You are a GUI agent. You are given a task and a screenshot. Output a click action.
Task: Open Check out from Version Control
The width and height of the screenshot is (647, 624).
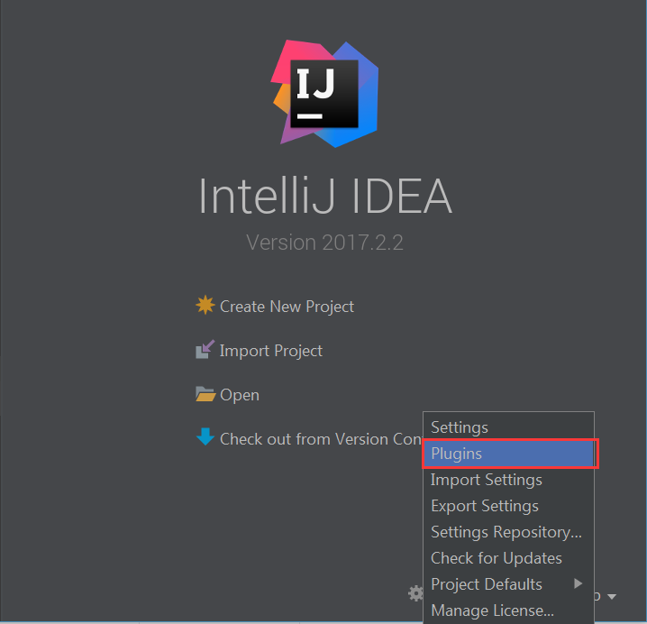(x=321, y=439)
